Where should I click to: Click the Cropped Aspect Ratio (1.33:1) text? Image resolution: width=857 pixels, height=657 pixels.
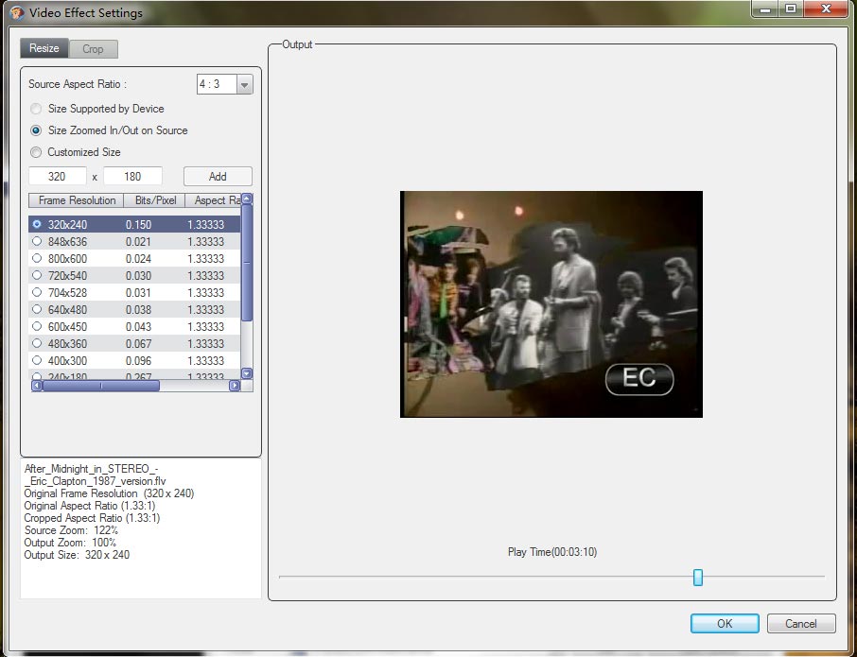click(x=92, y=518)
